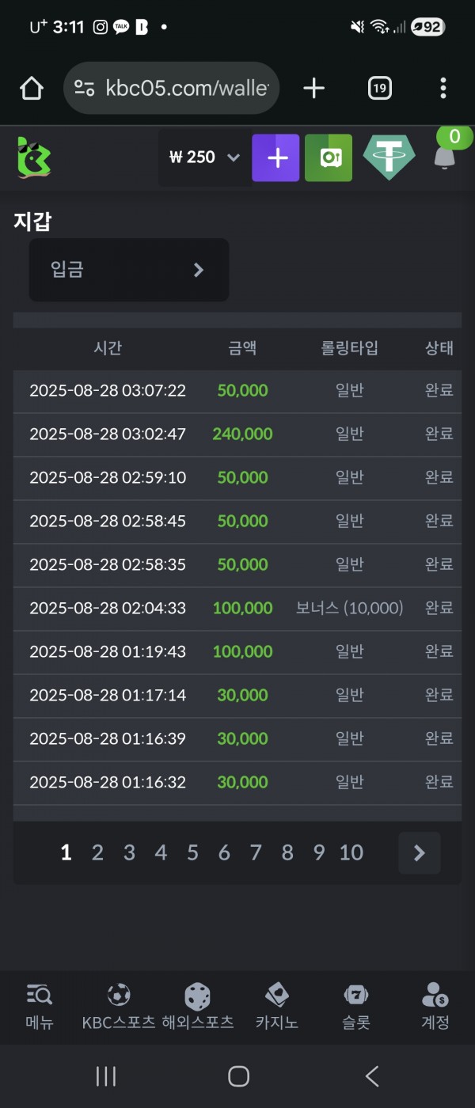Tap the browser home icon
Image resolution: width=475 pixels, height=1108 pixels.
pyautogui.click(x=32, y=89)
